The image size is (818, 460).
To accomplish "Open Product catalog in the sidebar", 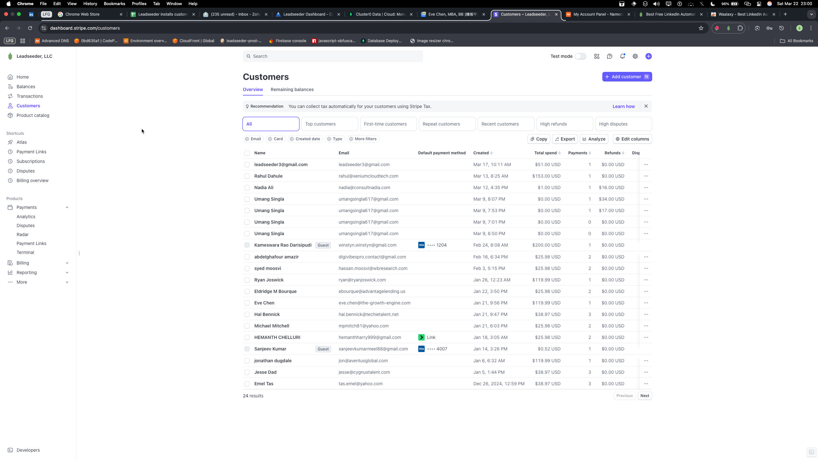I will (x=33, y=115).
